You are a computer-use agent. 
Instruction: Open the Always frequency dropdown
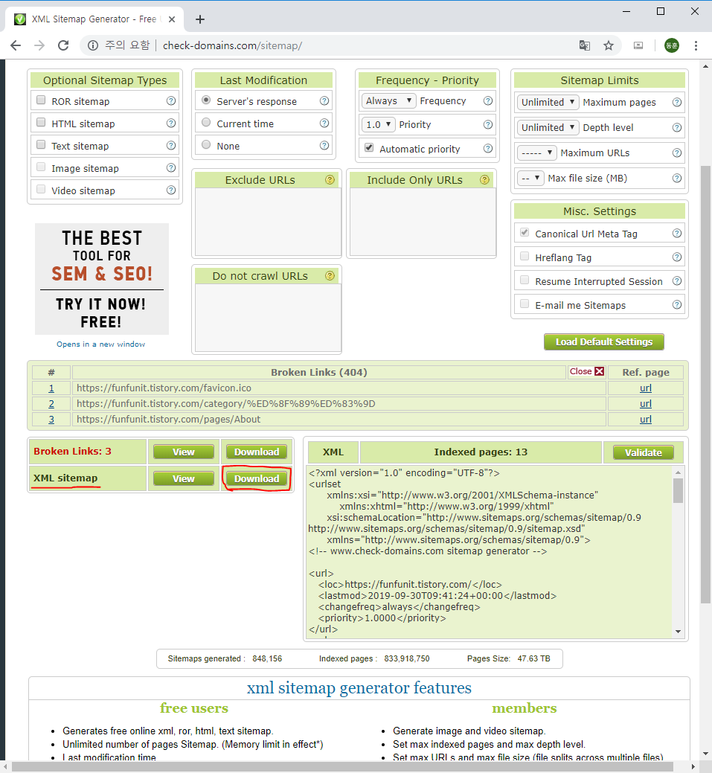tap(388, 100)
